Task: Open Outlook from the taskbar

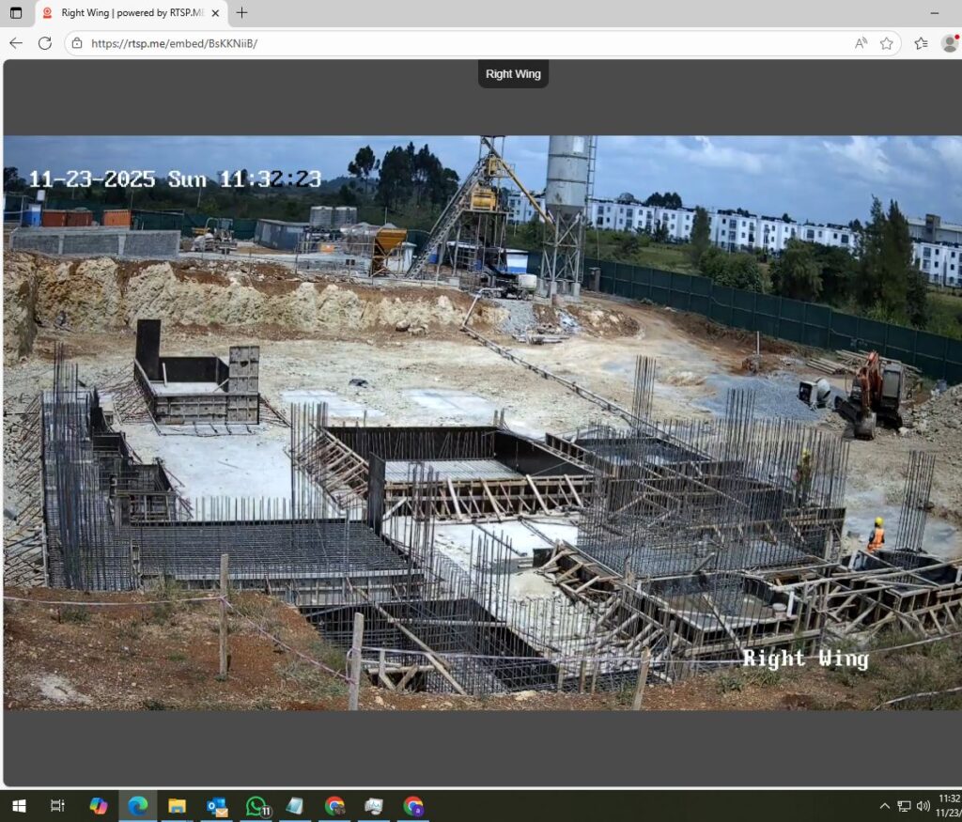Action: (x=217, y=806)
